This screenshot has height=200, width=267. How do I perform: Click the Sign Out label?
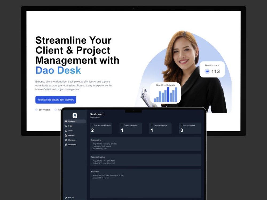pos(71,198)
